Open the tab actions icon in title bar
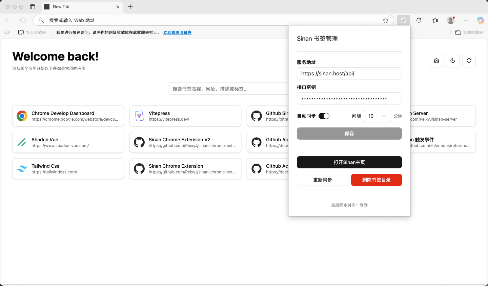This screenshot has width=488, height=286. pos(33,7)
